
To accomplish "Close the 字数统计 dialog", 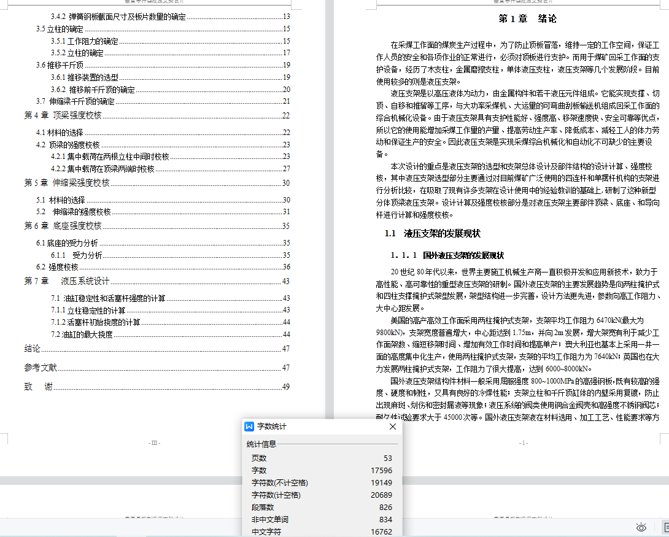I will (393, 427).
